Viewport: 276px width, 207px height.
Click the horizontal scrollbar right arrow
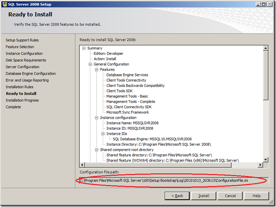[260, 165]
